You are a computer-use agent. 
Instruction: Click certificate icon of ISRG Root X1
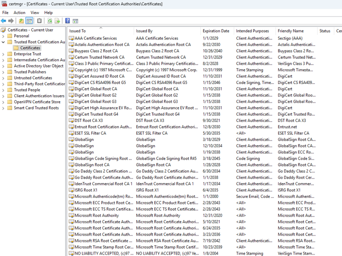coord(71,190)
